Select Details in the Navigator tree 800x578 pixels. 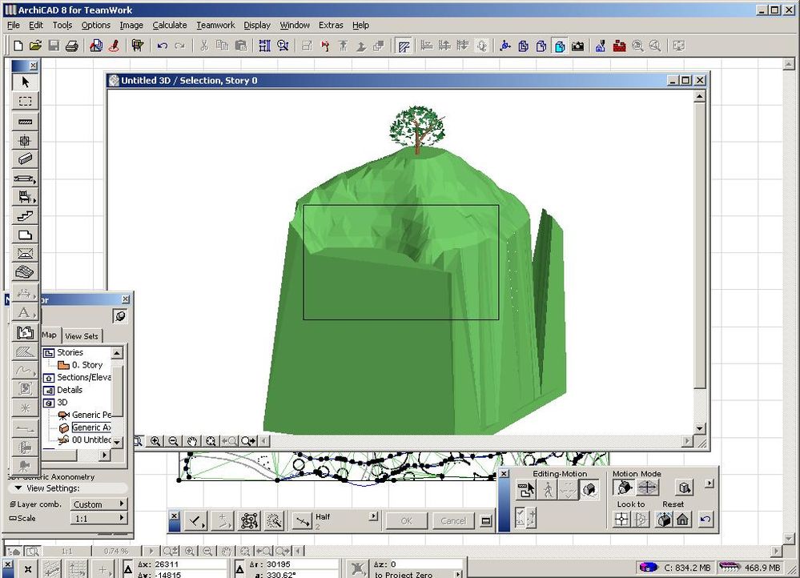tap(70, 390)
